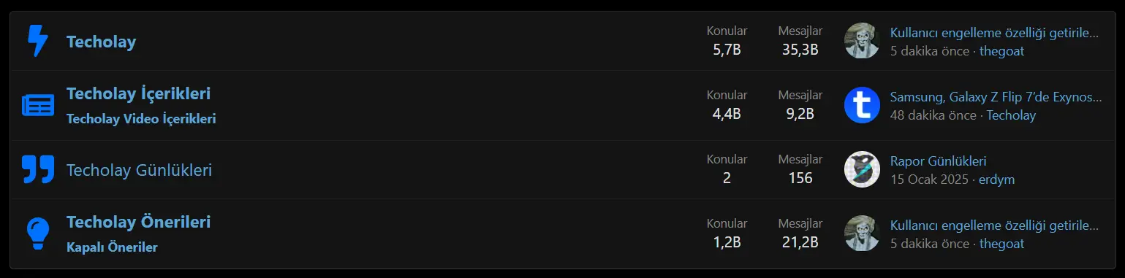Open the Rapor Günlükleri latest thread

click(938, 161)
